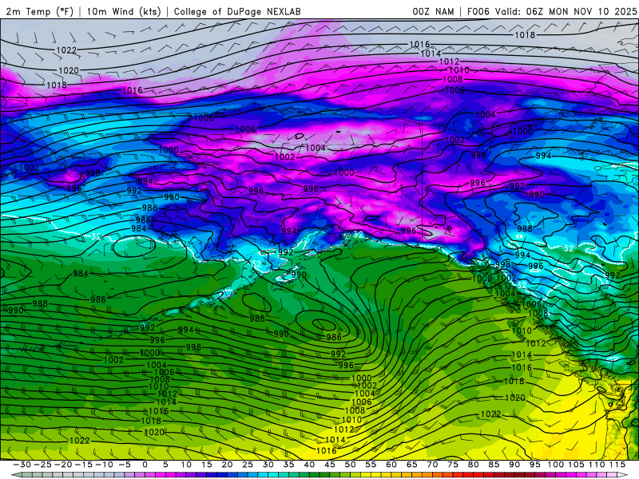This screenshot has width=639, height=479.
Task: Click the positive '10' value on the temperature scale
Action: tap(186, 465)
